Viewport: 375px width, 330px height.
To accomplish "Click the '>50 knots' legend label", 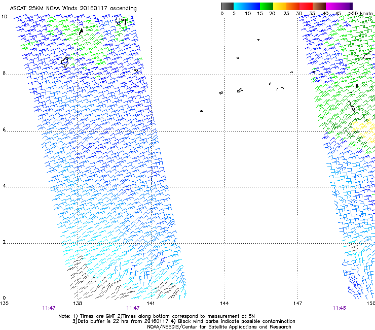I will point(360,14).
